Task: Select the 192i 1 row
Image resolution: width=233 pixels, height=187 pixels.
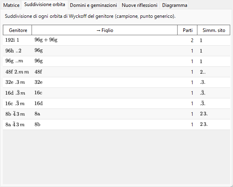Action: (116, 40)
